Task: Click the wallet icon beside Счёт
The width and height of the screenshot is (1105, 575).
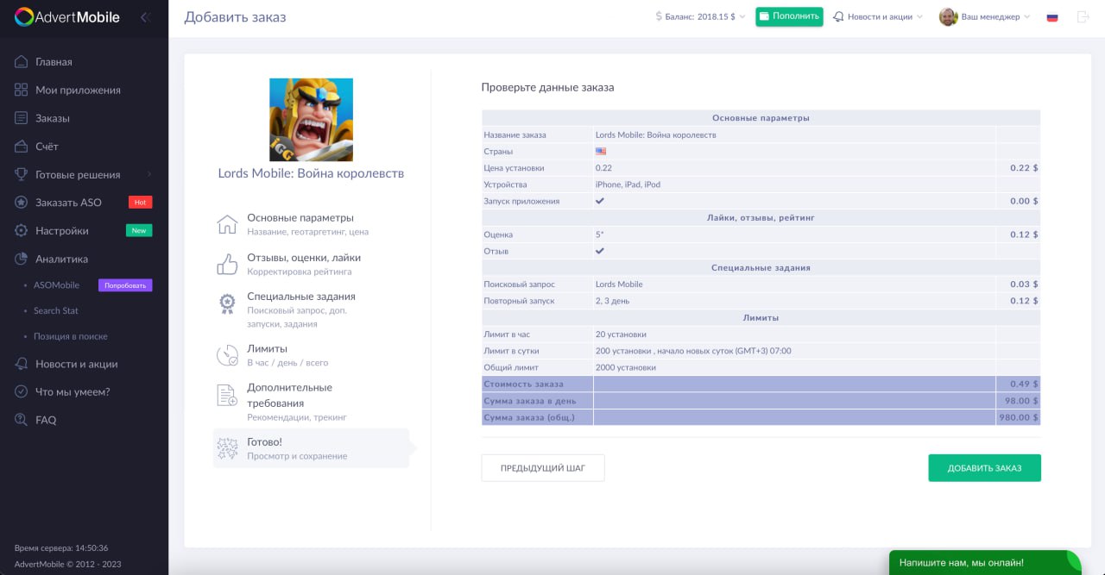Action: 22,147
